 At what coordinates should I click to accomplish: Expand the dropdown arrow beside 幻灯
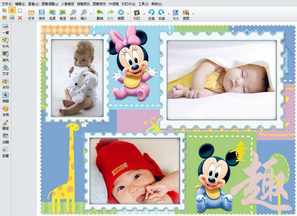click(x=144, y=14)
